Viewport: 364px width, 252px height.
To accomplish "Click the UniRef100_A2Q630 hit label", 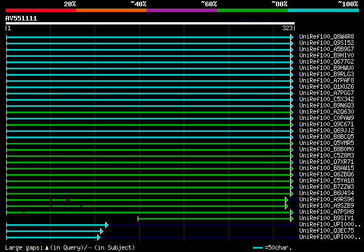I will click(x=326, y=111).
